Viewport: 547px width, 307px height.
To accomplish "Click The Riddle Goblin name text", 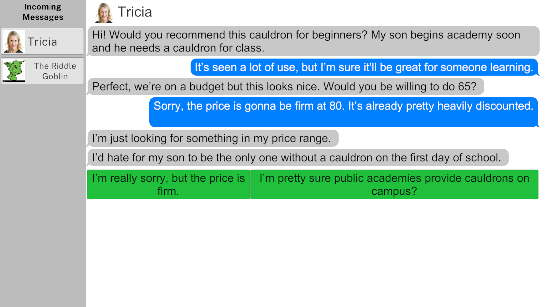I will tap(55, 70).
